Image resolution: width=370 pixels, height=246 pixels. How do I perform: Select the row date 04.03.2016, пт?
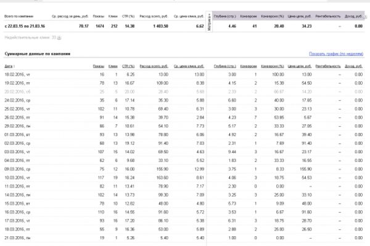point(17,161)
